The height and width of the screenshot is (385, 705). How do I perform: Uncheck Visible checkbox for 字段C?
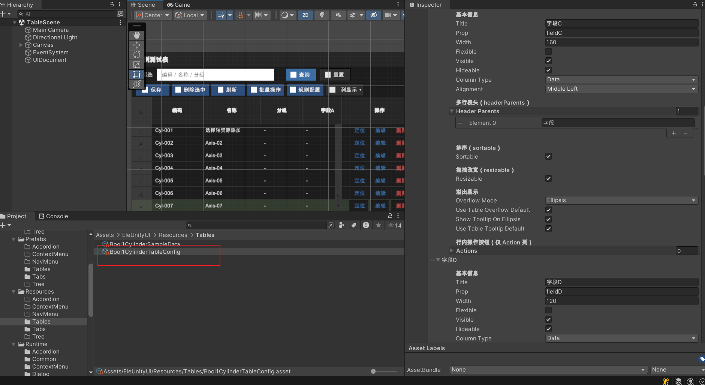pyautogui.click(x=548, y=61)
